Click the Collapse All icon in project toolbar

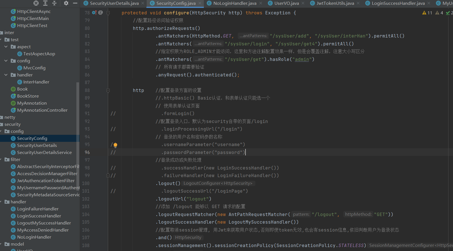[55, 3]
